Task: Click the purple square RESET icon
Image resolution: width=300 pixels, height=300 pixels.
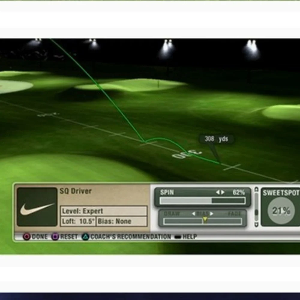Action: 55,237
